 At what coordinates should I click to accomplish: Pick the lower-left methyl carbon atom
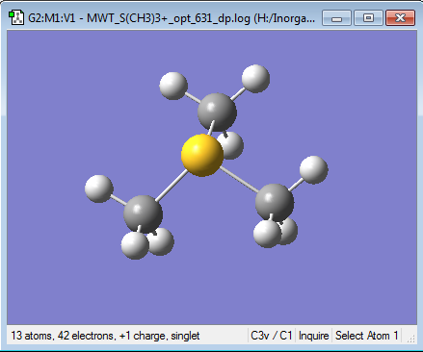pyautogui.click(x=143, y=214)
